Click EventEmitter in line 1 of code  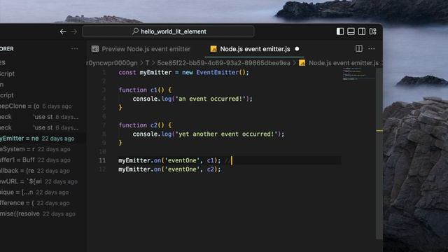218,73
